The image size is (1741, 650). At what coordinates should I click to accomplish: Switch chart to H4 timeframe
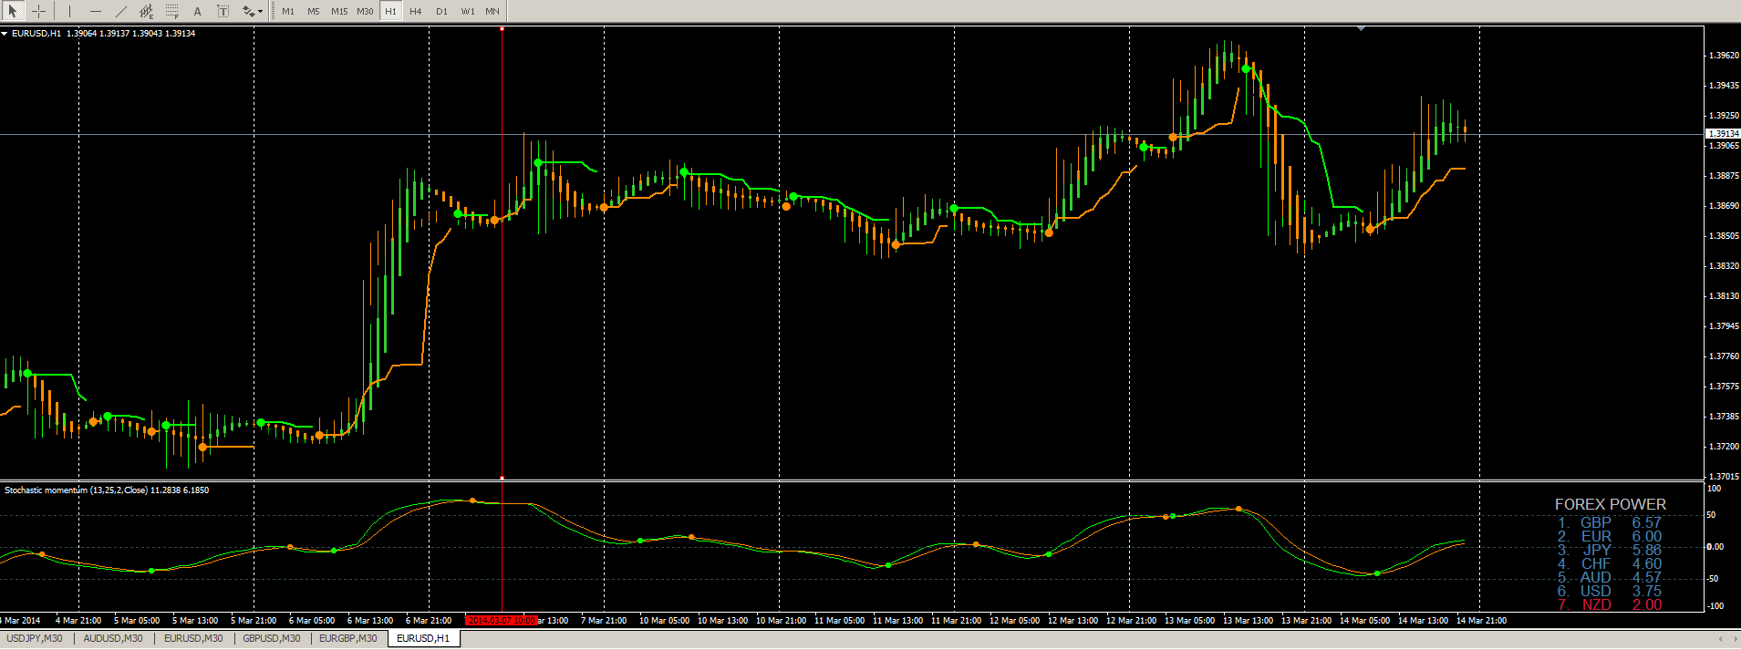[416, 11]
